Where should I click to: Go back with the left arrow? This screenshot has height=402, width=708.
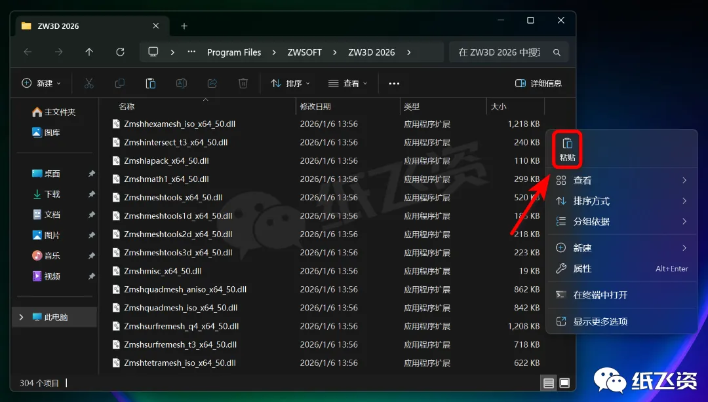pos(28,52)
